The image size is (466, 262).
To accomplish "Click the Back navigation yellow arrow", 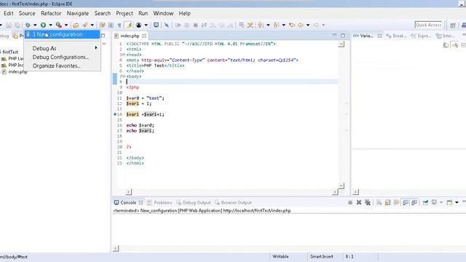I will (x=301, y=25).
